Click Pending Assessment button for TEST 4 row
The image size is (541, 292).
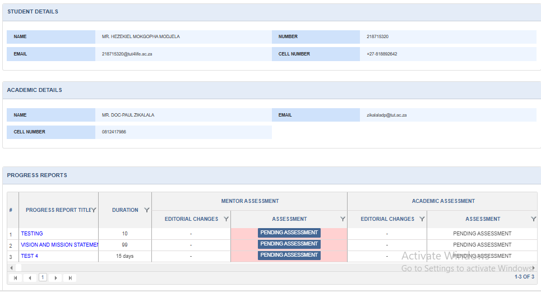coord(289,255)
